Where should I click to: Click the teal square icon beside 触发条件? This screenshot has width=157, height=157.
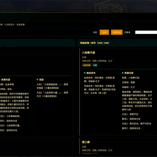click(85, 73)
